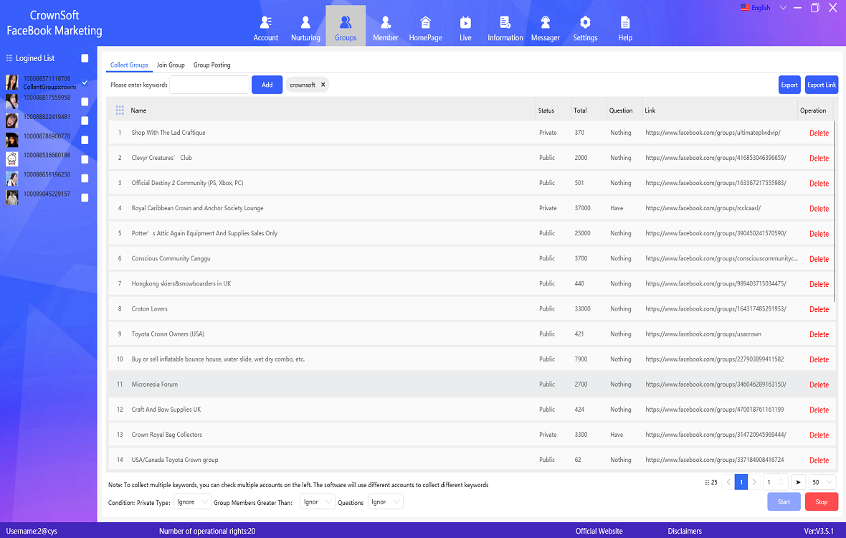846x538 pixels.
Task: Switch to Group Posting tab
Action: [212, 65]
